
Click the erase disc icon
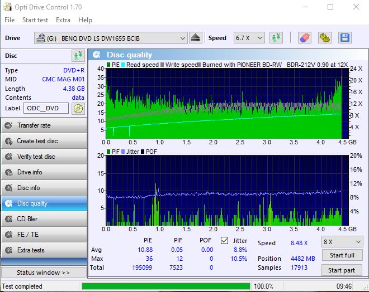(305, 38)
